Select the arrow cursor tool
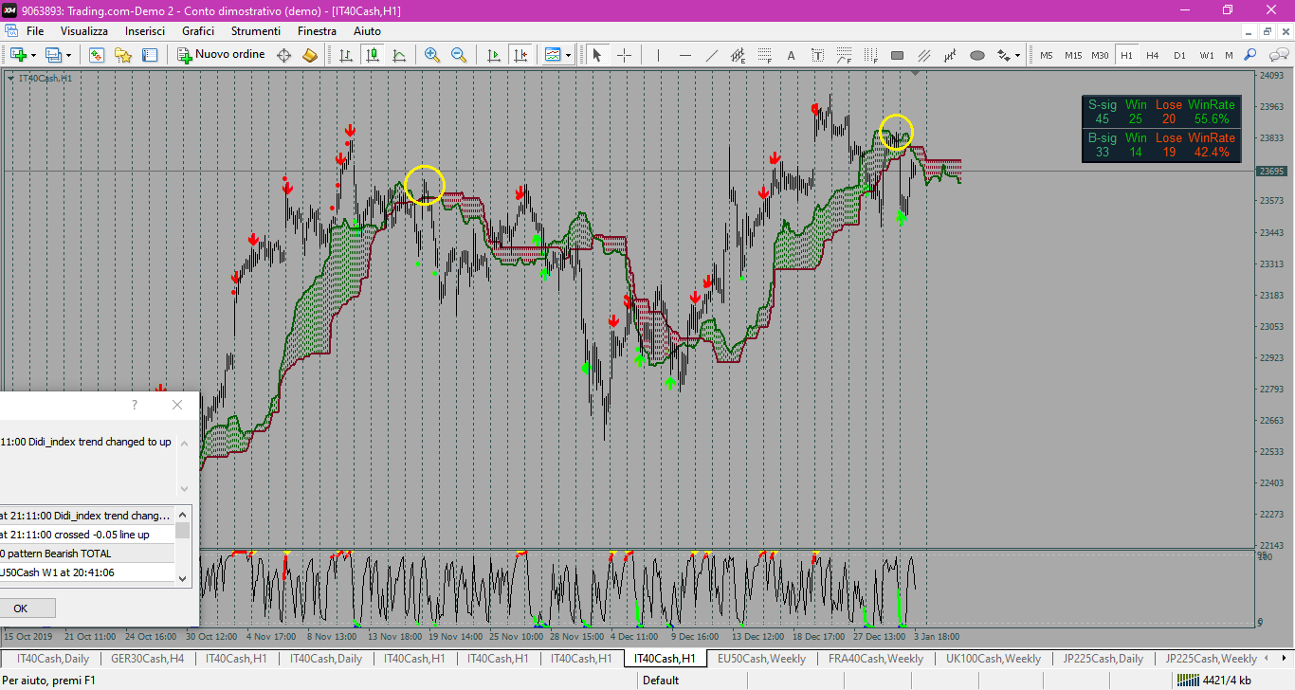Viewport: 1295px width, 690px height. [597, 55]
